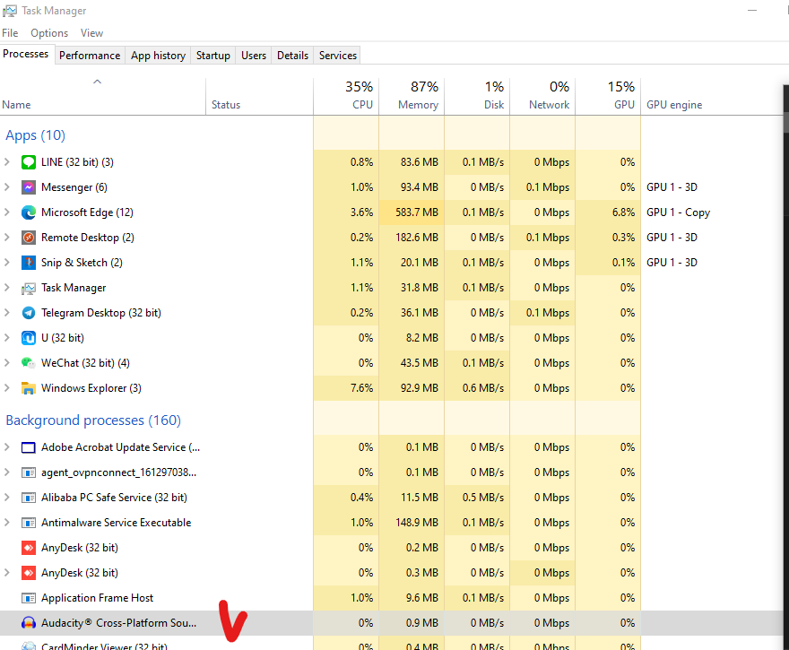Click the Task Manager process icon

29,288
